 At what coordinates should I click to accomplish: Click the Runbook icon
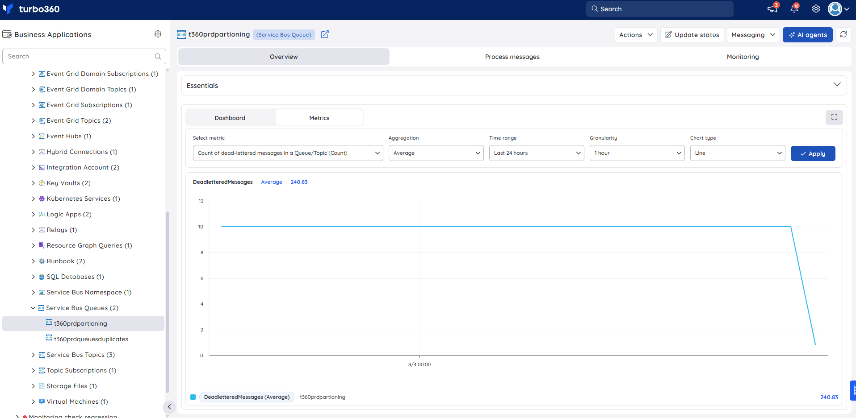(x=42, y=261)
